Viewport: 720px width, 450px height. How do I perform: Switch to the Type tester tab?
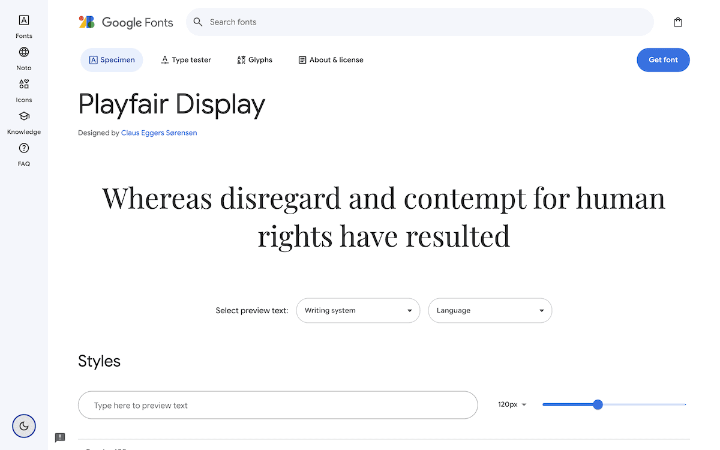(x=186, y=59)
